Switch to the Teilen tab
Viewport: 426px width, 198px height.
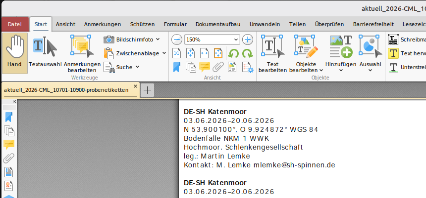[x=297, y=24]
